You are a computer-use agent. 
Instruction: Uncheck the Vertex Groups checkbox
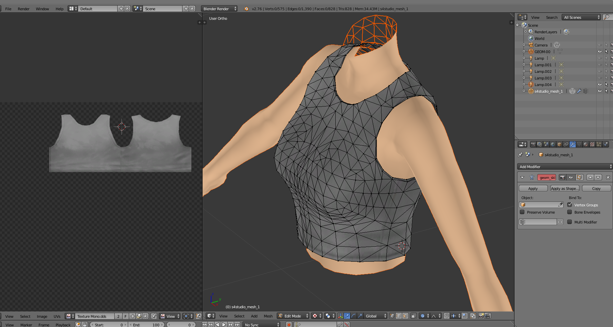570,205
